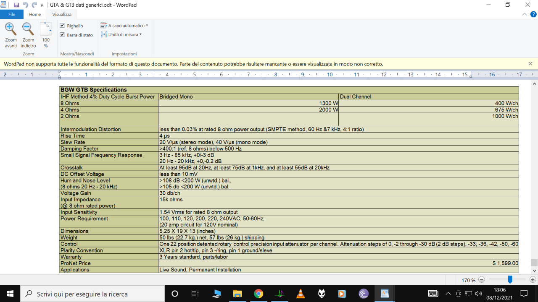This screenshot has width=538, height=302.
Task: Uncheck the Righello checkbox
Action: point(62,26)
